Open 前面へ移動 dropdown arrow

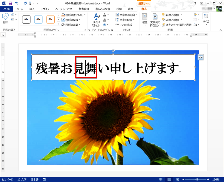181,15
